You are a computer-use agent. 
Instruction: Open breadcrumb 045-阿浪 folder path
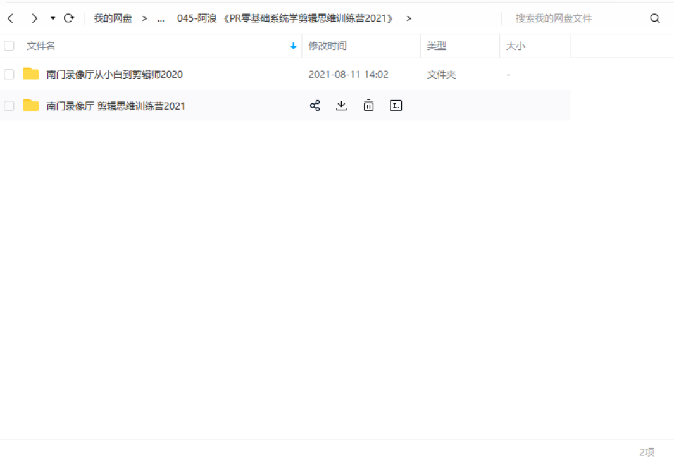pyautogui.click(x=285, y=18)
